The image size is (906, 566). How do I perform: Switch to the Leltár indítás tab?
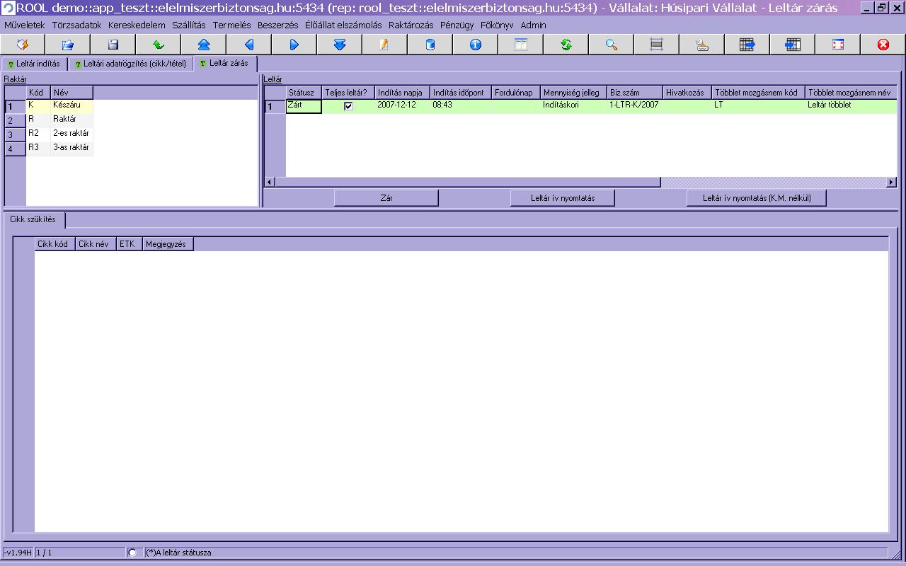35,64
